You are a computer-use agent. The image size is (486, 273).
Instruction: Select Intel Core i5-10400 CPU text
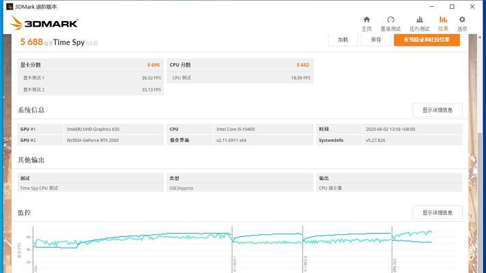click(x=236, y=130)
